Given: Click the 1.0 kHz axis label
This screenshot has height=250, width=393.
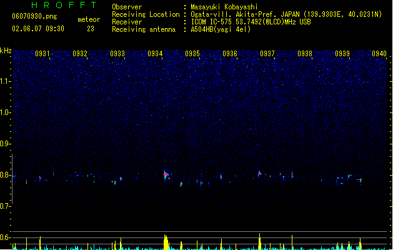Looking at the screenshot, I should point(5,112).
